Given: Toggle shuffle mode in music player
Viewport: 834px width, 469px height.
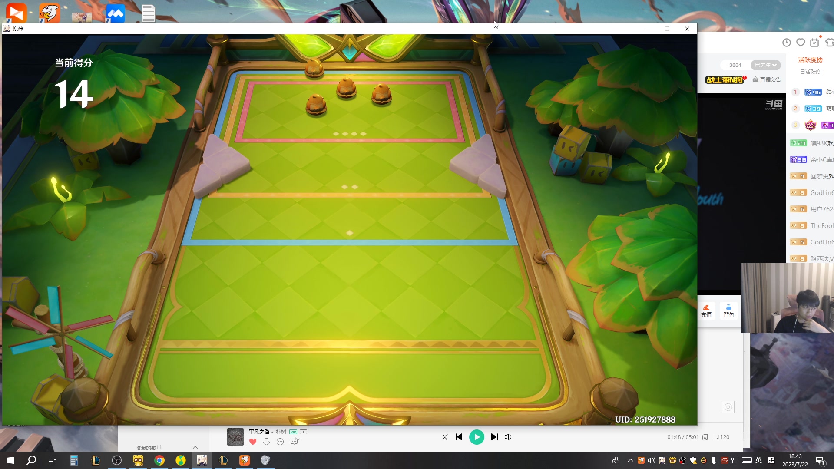Looking at the screenshot, I should [445, 437].
